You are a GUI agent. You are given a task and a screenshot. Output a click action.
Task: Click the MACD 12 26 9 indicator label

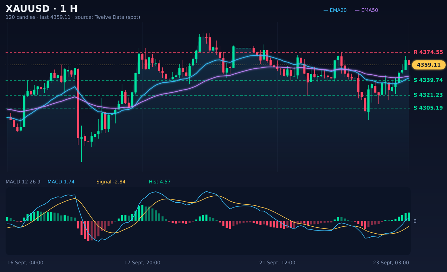coord(23,182)
